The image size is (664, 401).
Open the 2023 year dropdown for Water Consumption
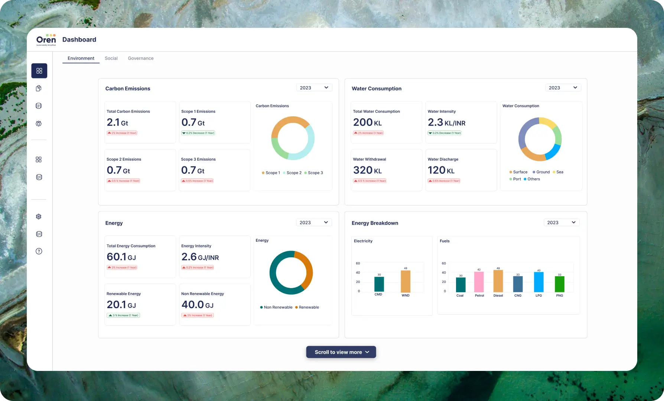point(563,87)
